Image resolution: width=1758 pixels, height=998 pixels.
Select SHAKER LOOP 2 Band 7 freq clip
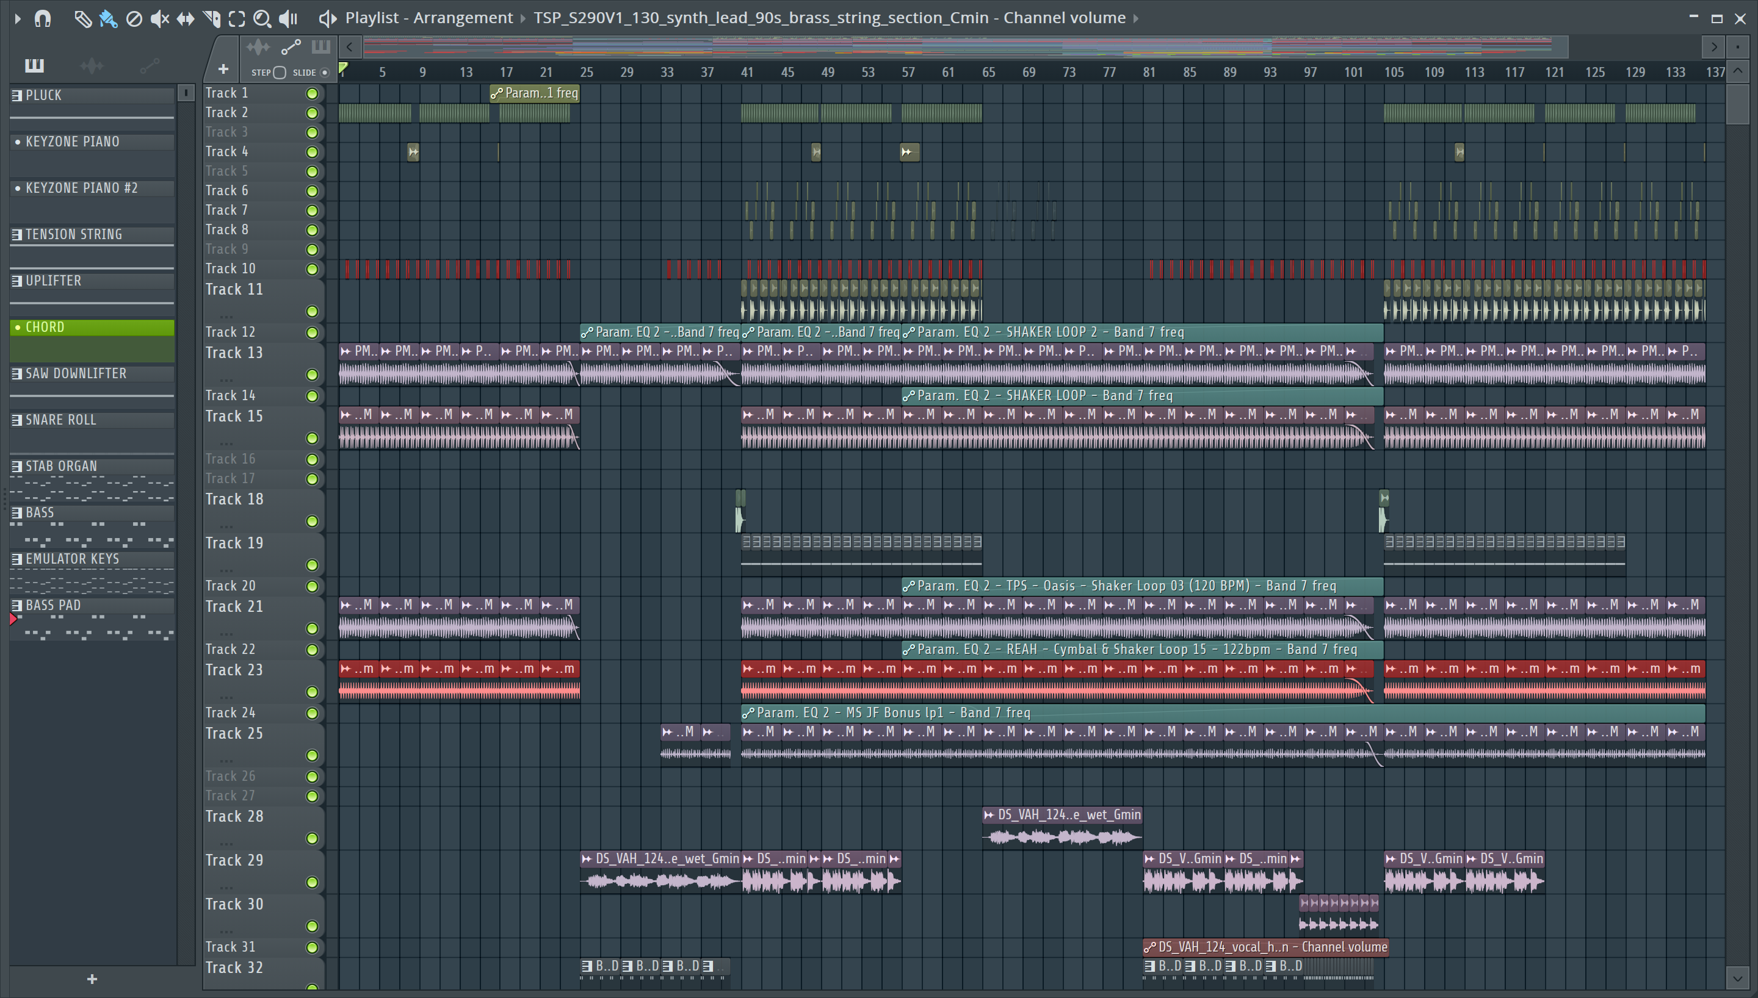(x=1142, y=332)
